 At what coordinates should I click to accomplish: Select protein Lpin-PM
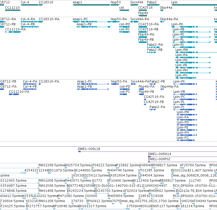187,115
